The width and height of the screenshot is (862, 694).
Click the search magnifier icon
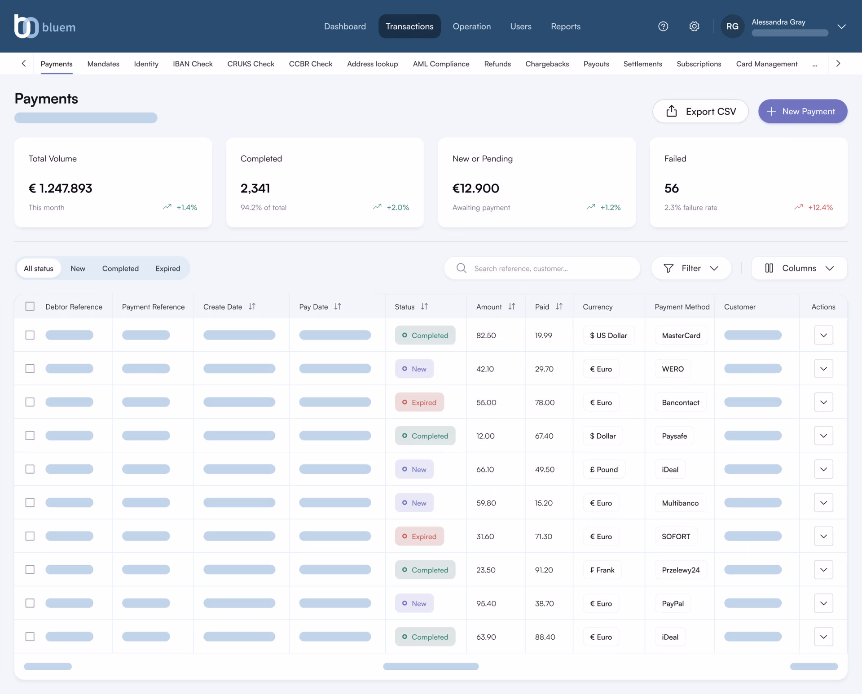click(x=461, y=268)
